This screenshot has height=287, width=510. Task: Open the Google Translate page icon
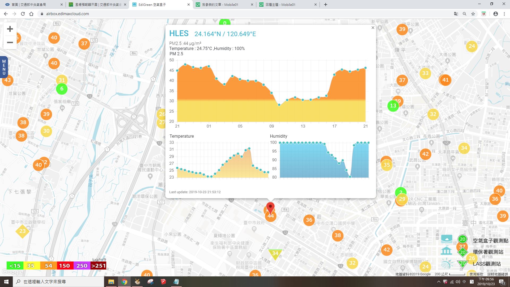coord(456,14)
